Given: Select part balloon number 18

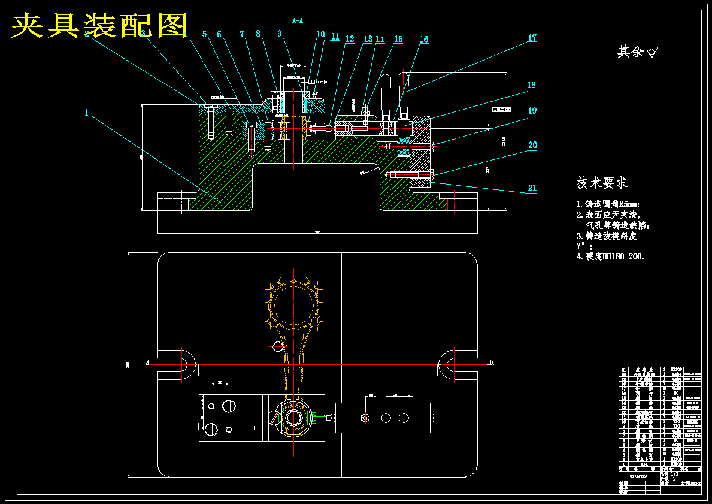Looking at the screenshot, I should [x=532, y=85].
